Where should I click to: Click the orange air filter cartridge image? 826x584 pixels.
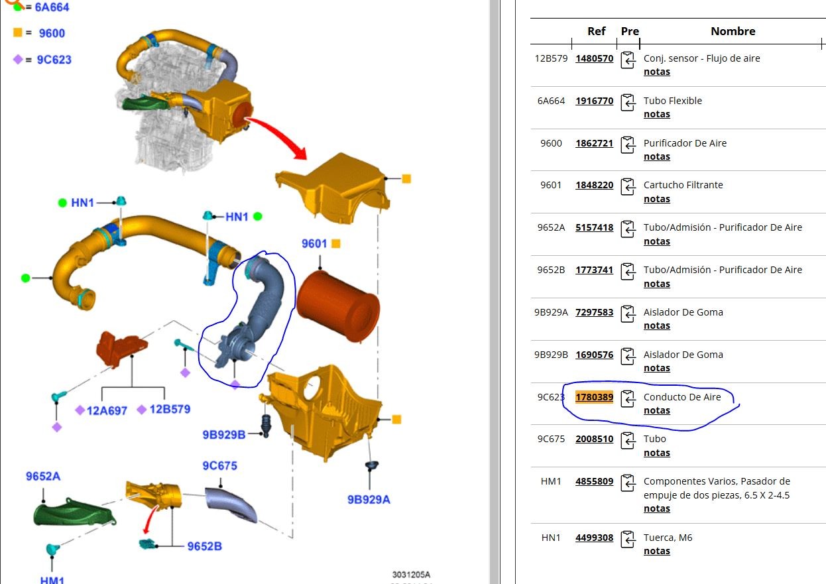338,306
